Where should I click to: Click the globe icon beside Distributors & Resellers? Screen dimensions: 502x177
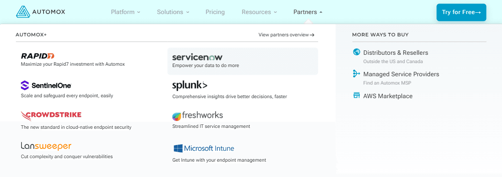pos(356,52)
